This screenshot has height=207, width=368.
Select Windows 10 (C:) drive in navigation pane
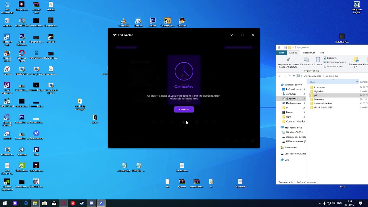[x=292, y=132]
